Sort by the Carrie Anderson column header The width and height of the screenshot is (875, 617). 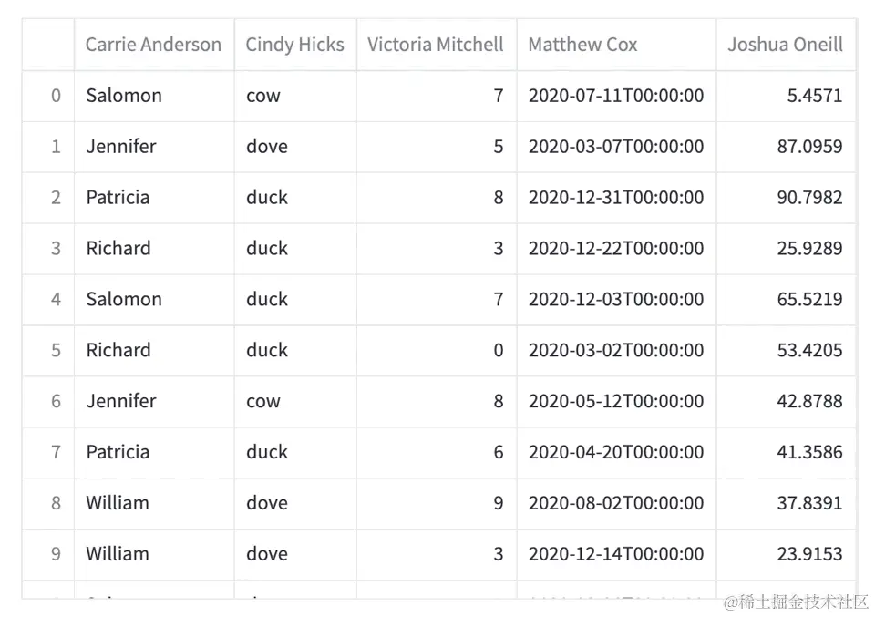click(153, 45)
